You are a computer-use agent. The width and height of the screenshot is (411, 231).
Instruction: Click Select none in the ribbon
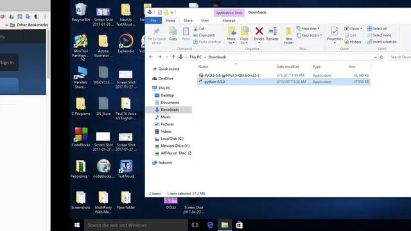pyautogui.click(x=379, y=35)
